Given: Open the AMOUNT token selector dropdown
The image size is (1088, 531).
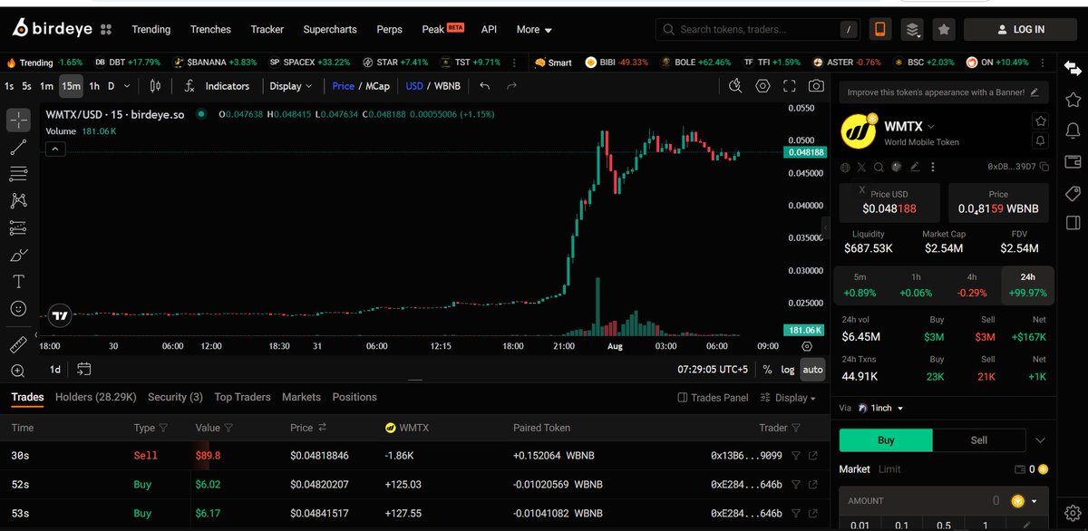Looking at the screenshot, I should 1026,500.
